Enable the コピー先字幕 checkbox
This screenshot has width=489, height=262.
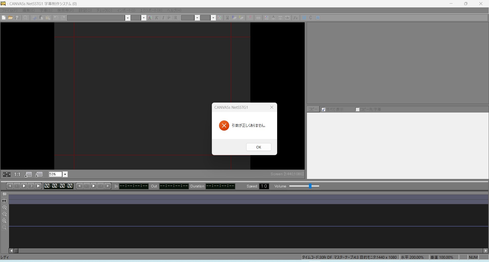[357, 109]
